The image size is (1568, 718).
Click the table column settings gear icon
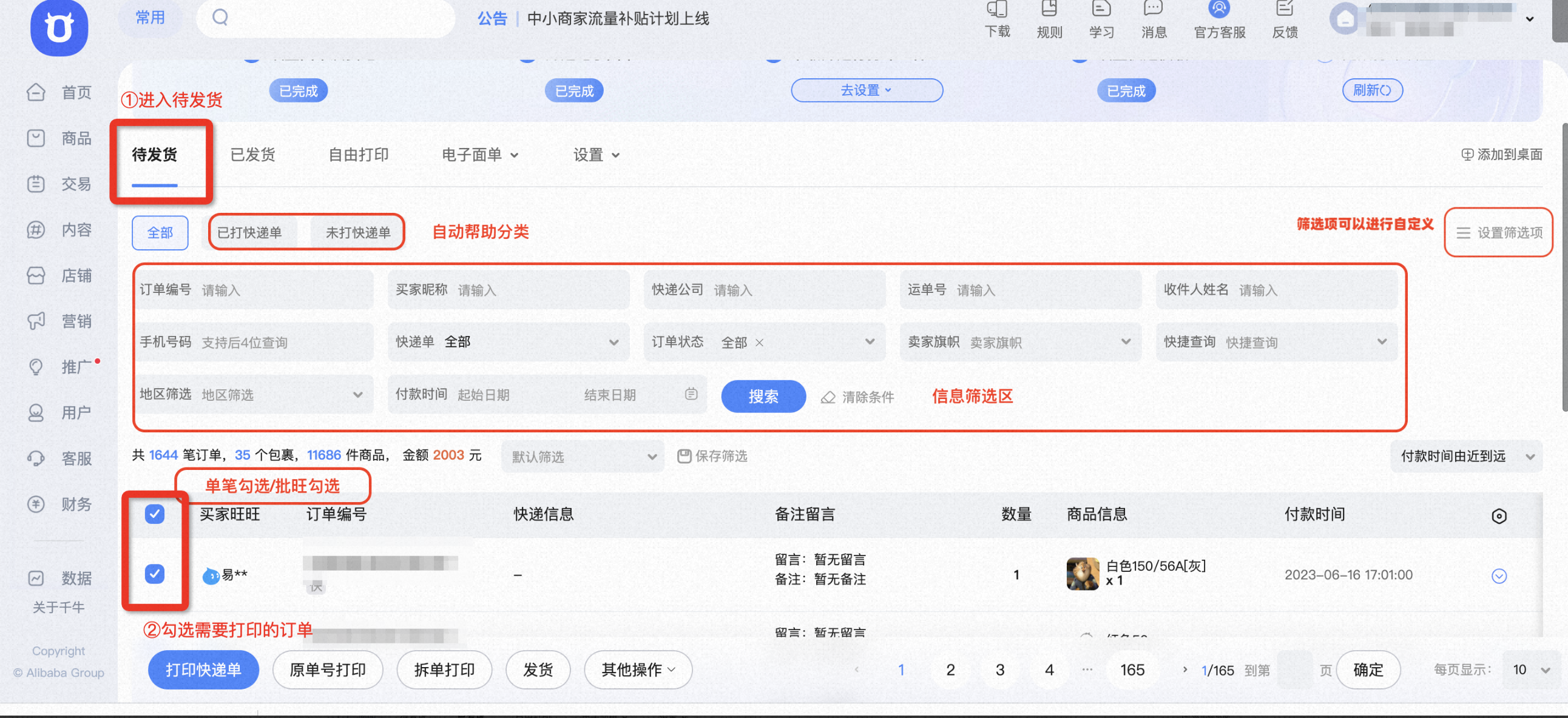point(1499,516)
